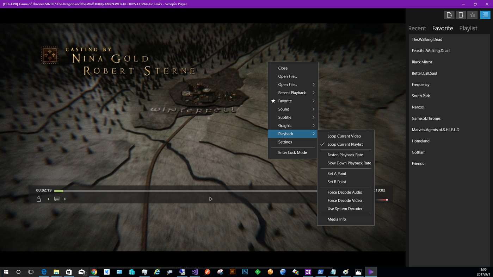Choose Close in the context menu
The width and height of the screenshot is (493, 277).
click(293, 68)
